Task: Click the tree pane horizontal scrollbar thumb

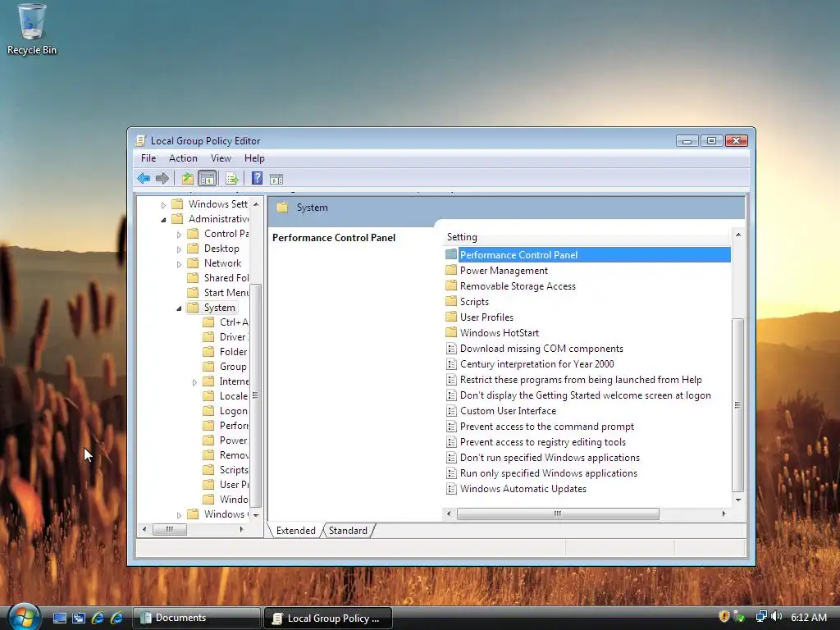Action: tap(169, 529)
